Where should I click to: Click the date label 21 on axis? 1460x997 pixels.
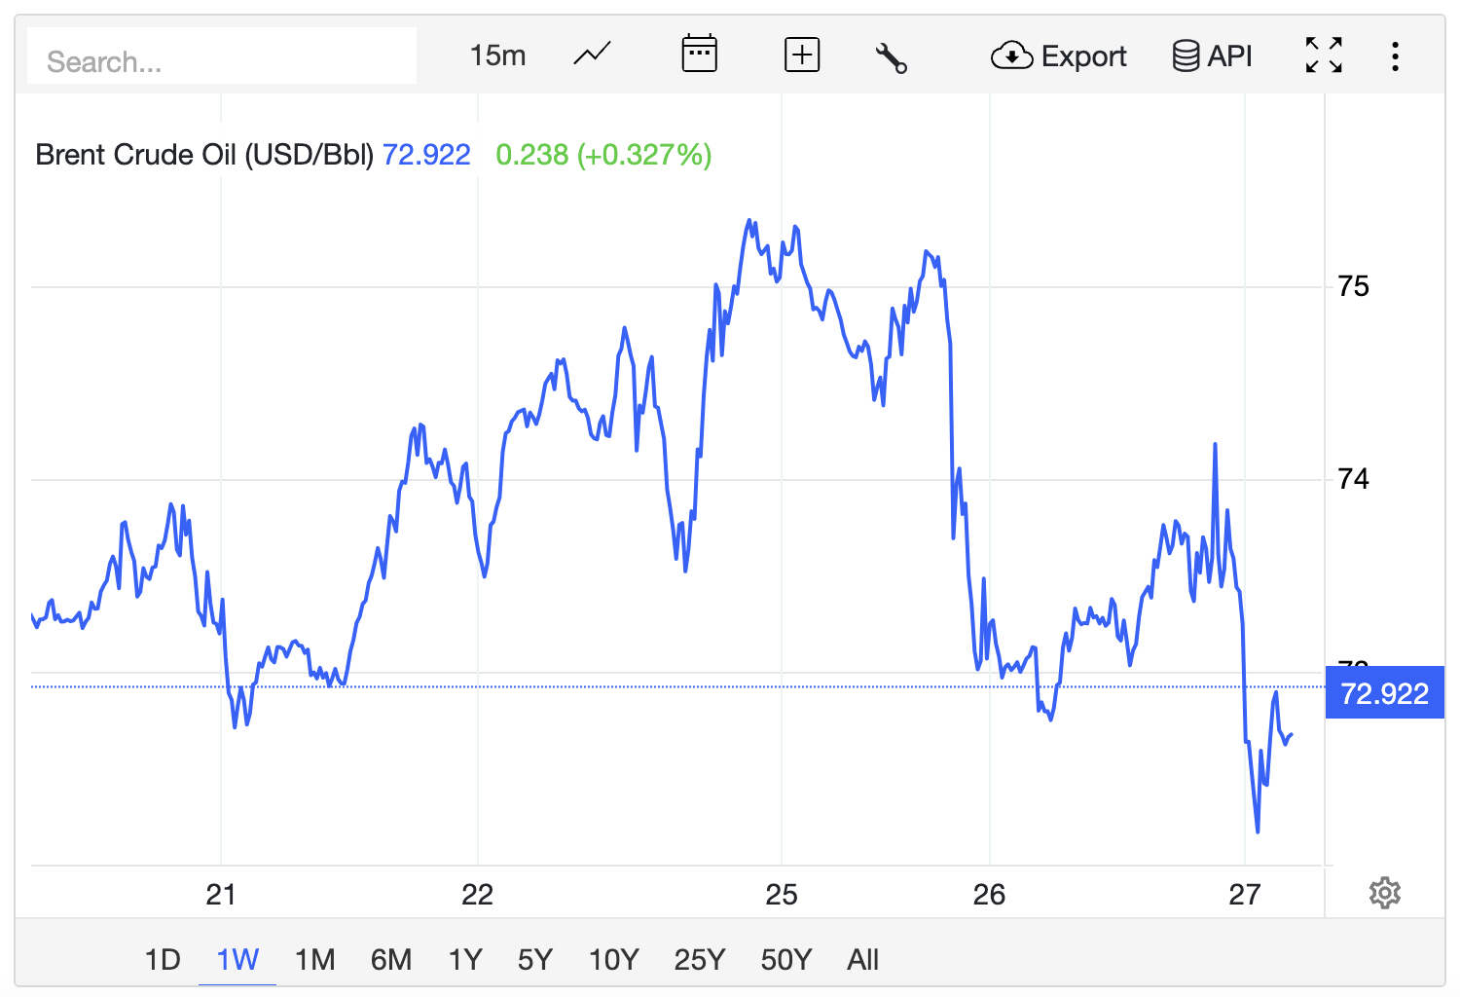point(221,895)
